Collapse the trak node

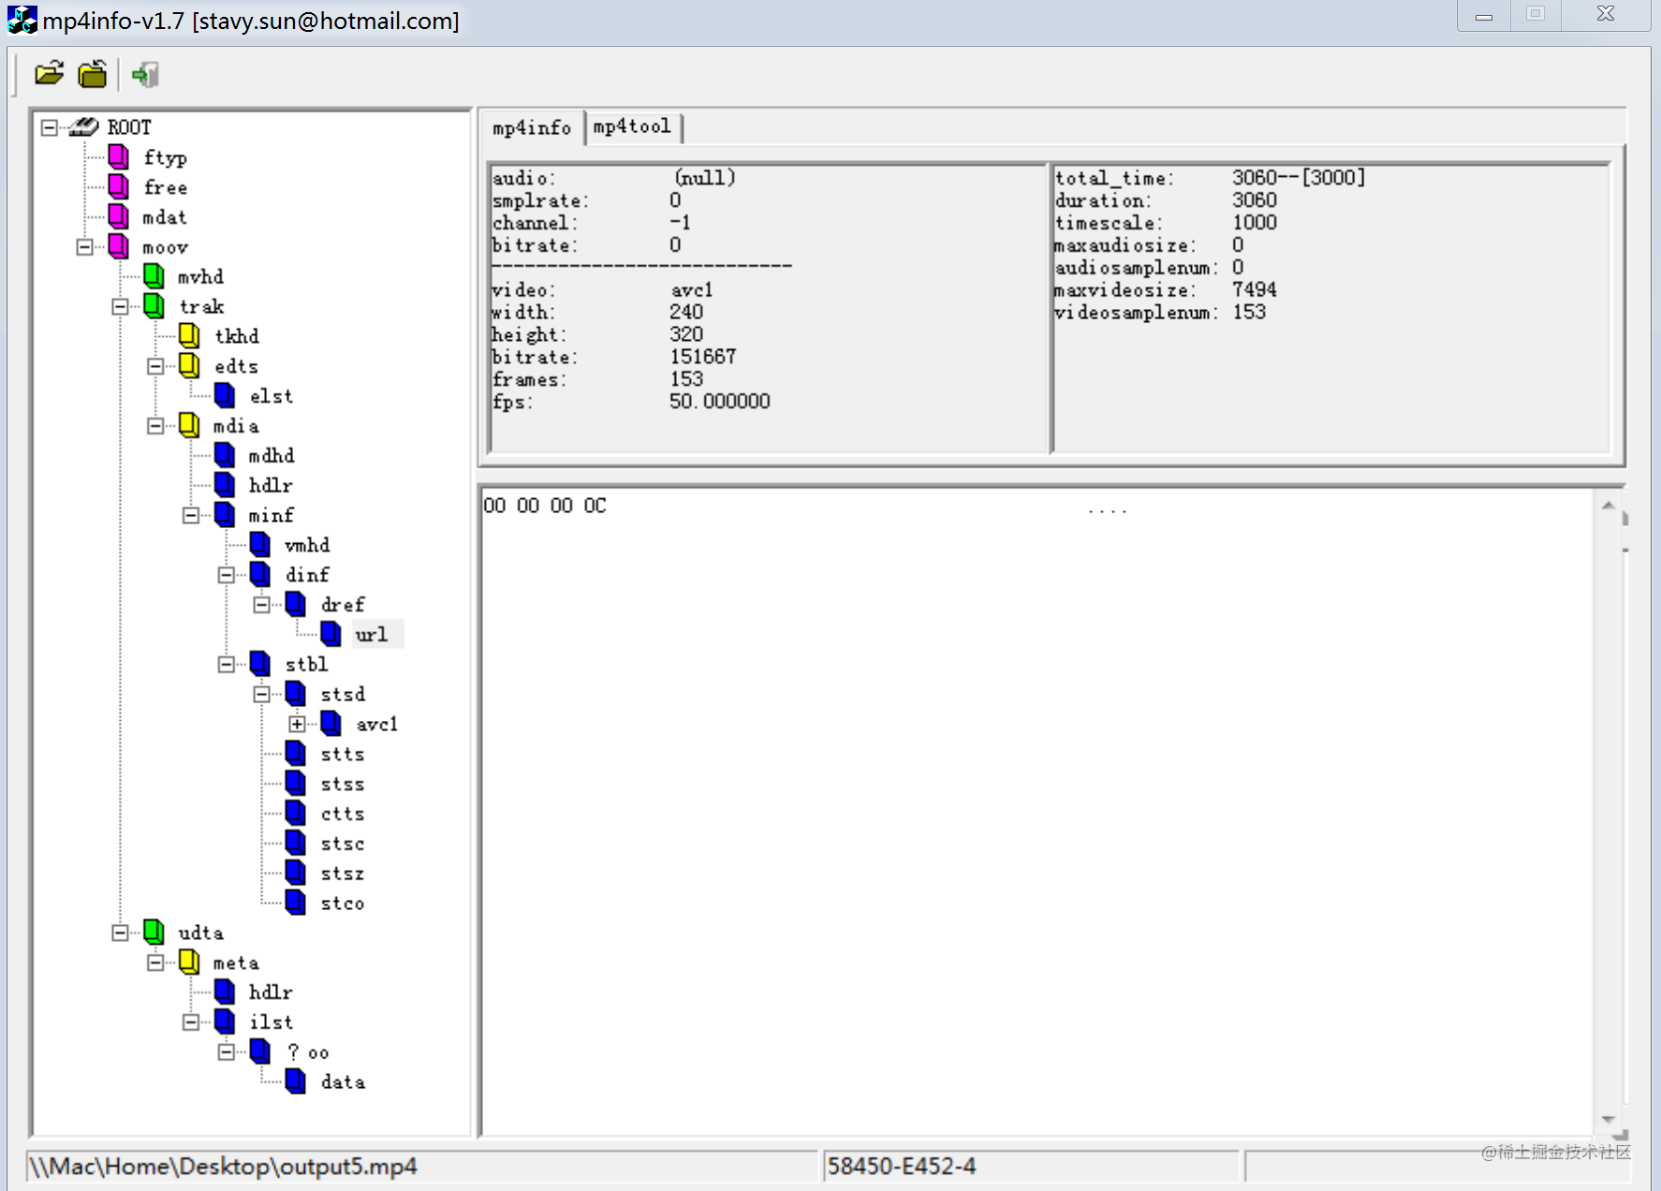(120, 306)
